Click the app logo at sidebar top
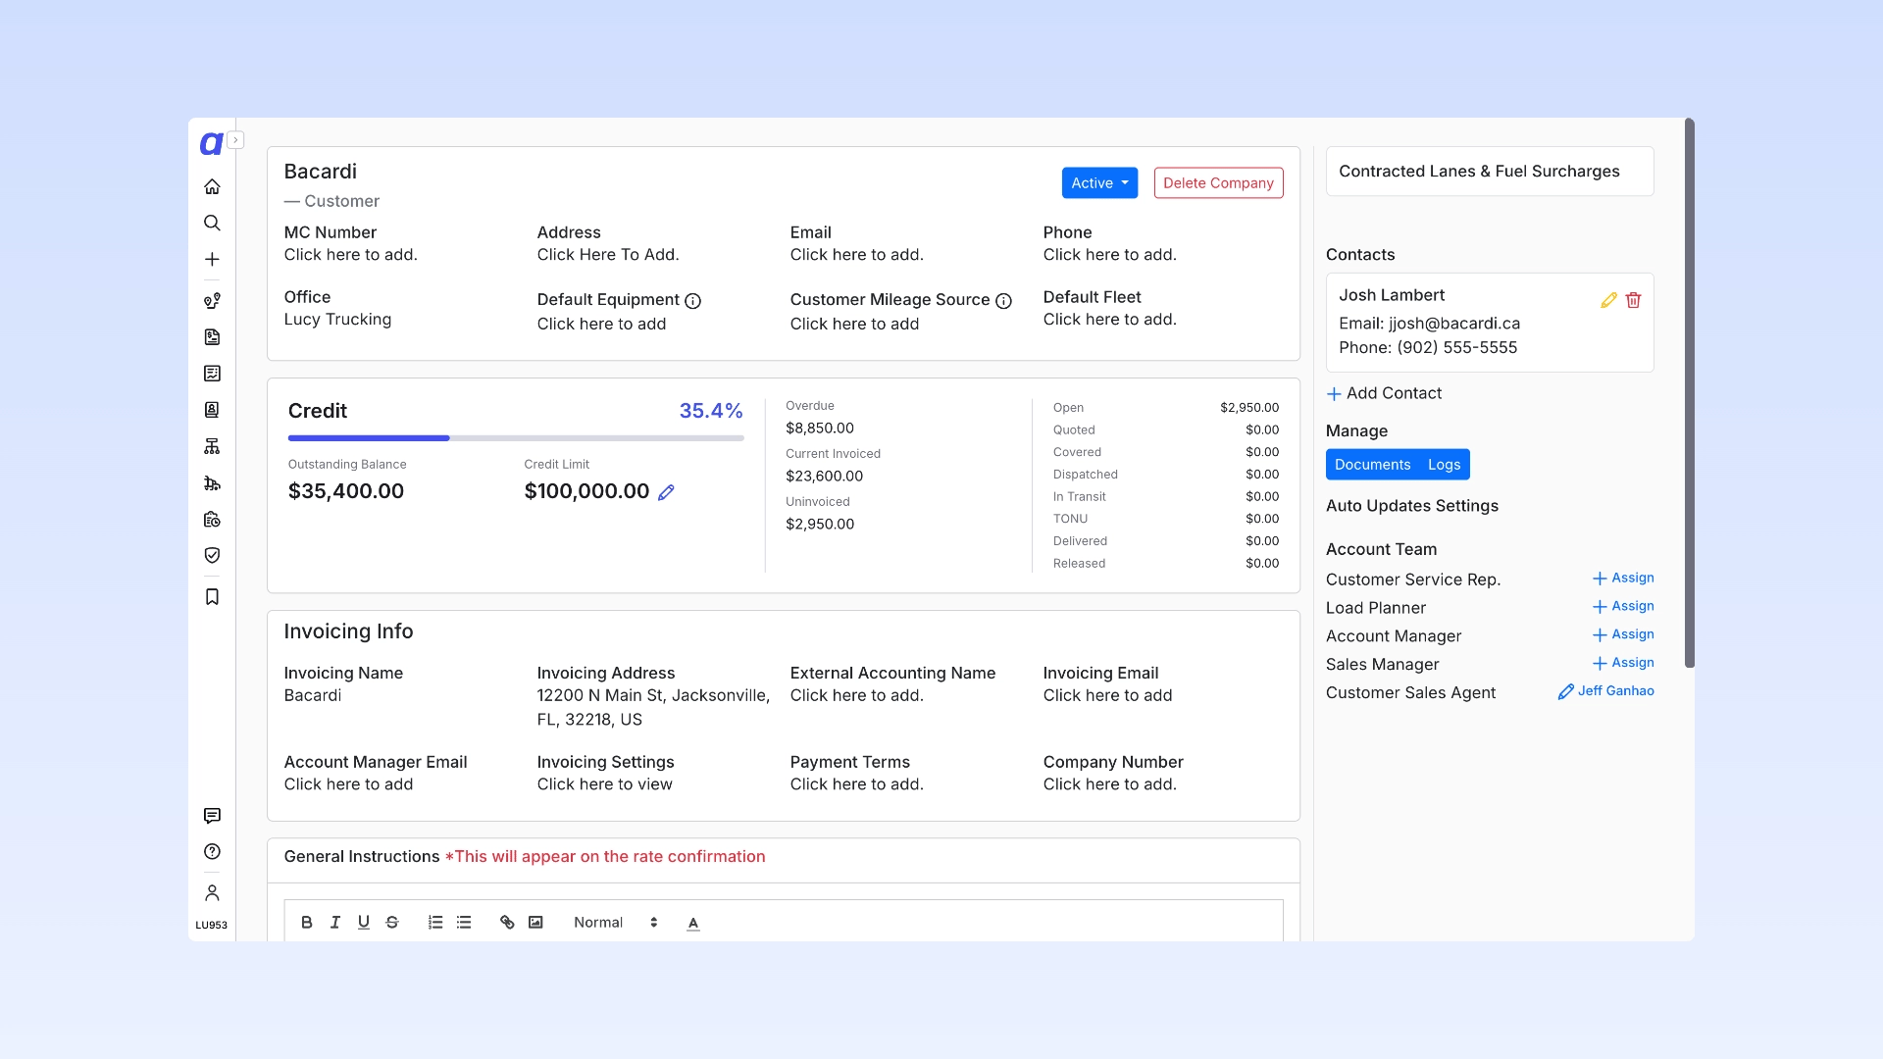Image resolution: width=1883 pixels, height=1059 pixels. (x=211, y=144)
